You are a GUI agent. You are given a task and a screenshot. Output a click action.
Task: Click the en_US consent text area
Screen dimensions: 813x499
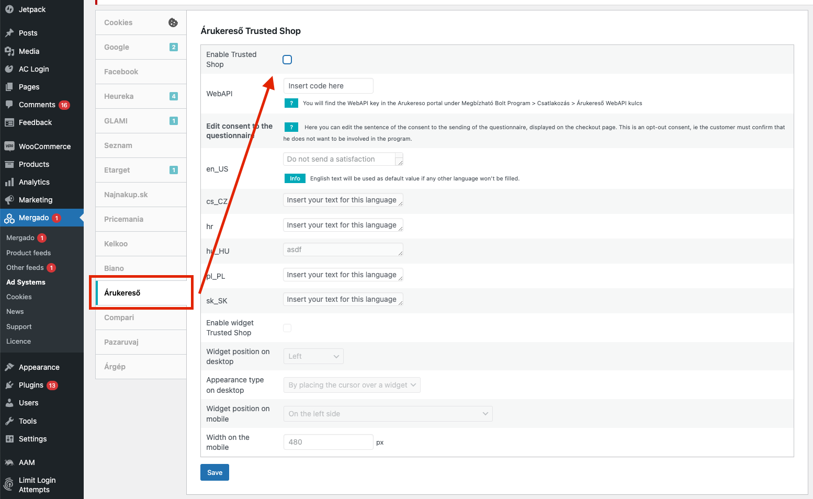click(343, 159)
